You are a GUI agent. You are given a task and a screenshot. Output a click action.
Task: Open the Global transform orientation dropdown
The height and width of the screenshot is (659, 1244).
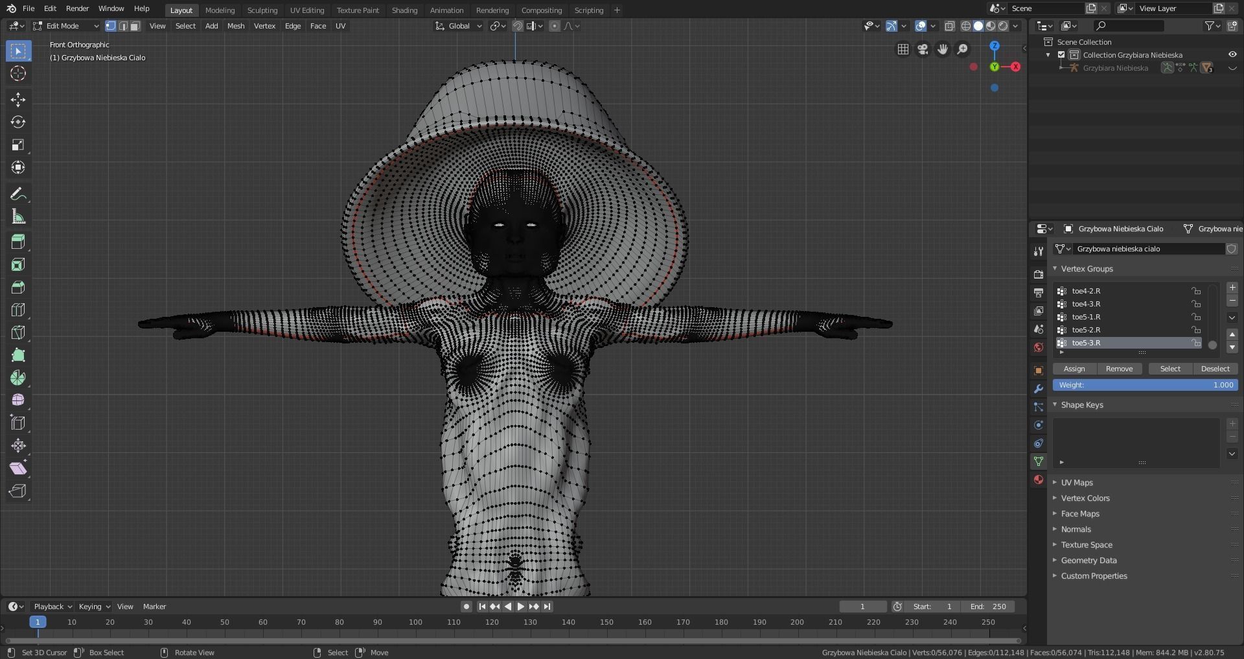[458, 26]
